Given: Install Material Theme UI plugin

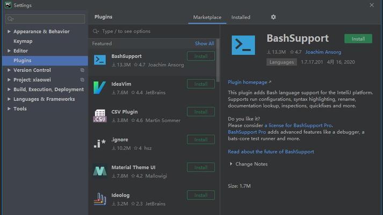Looking at the screenshot, I should (201, 168).
